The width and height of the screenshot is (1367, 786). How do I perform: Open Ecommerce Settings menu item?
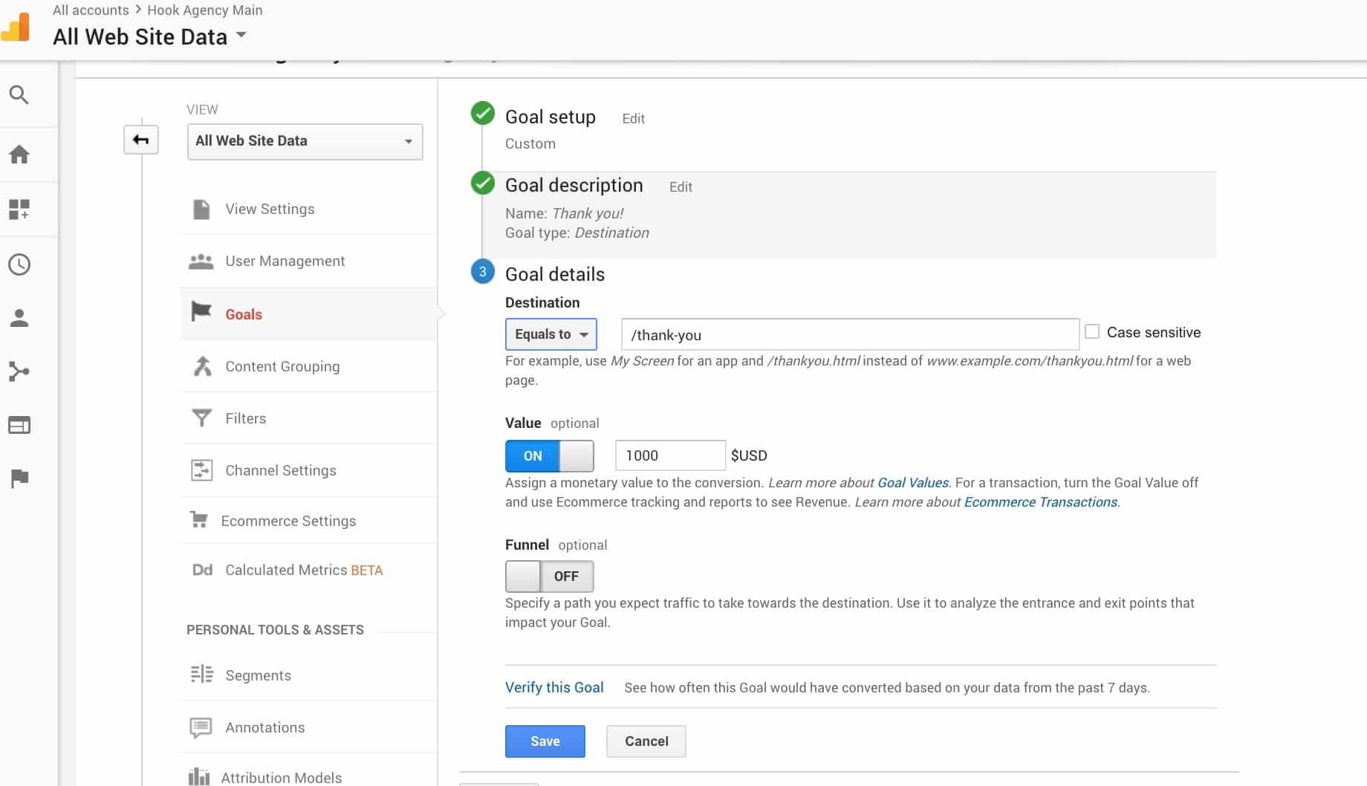tap(288, 521)
